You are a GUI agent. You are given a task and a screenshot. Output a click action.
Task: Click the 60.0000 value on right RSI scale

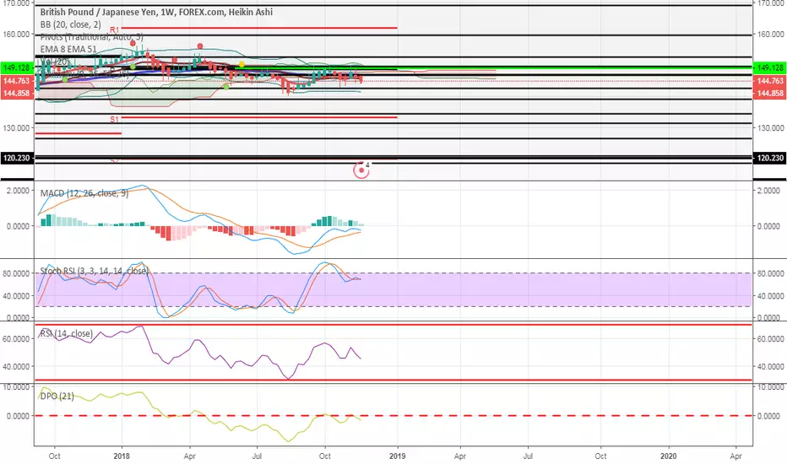click(770, 339)
